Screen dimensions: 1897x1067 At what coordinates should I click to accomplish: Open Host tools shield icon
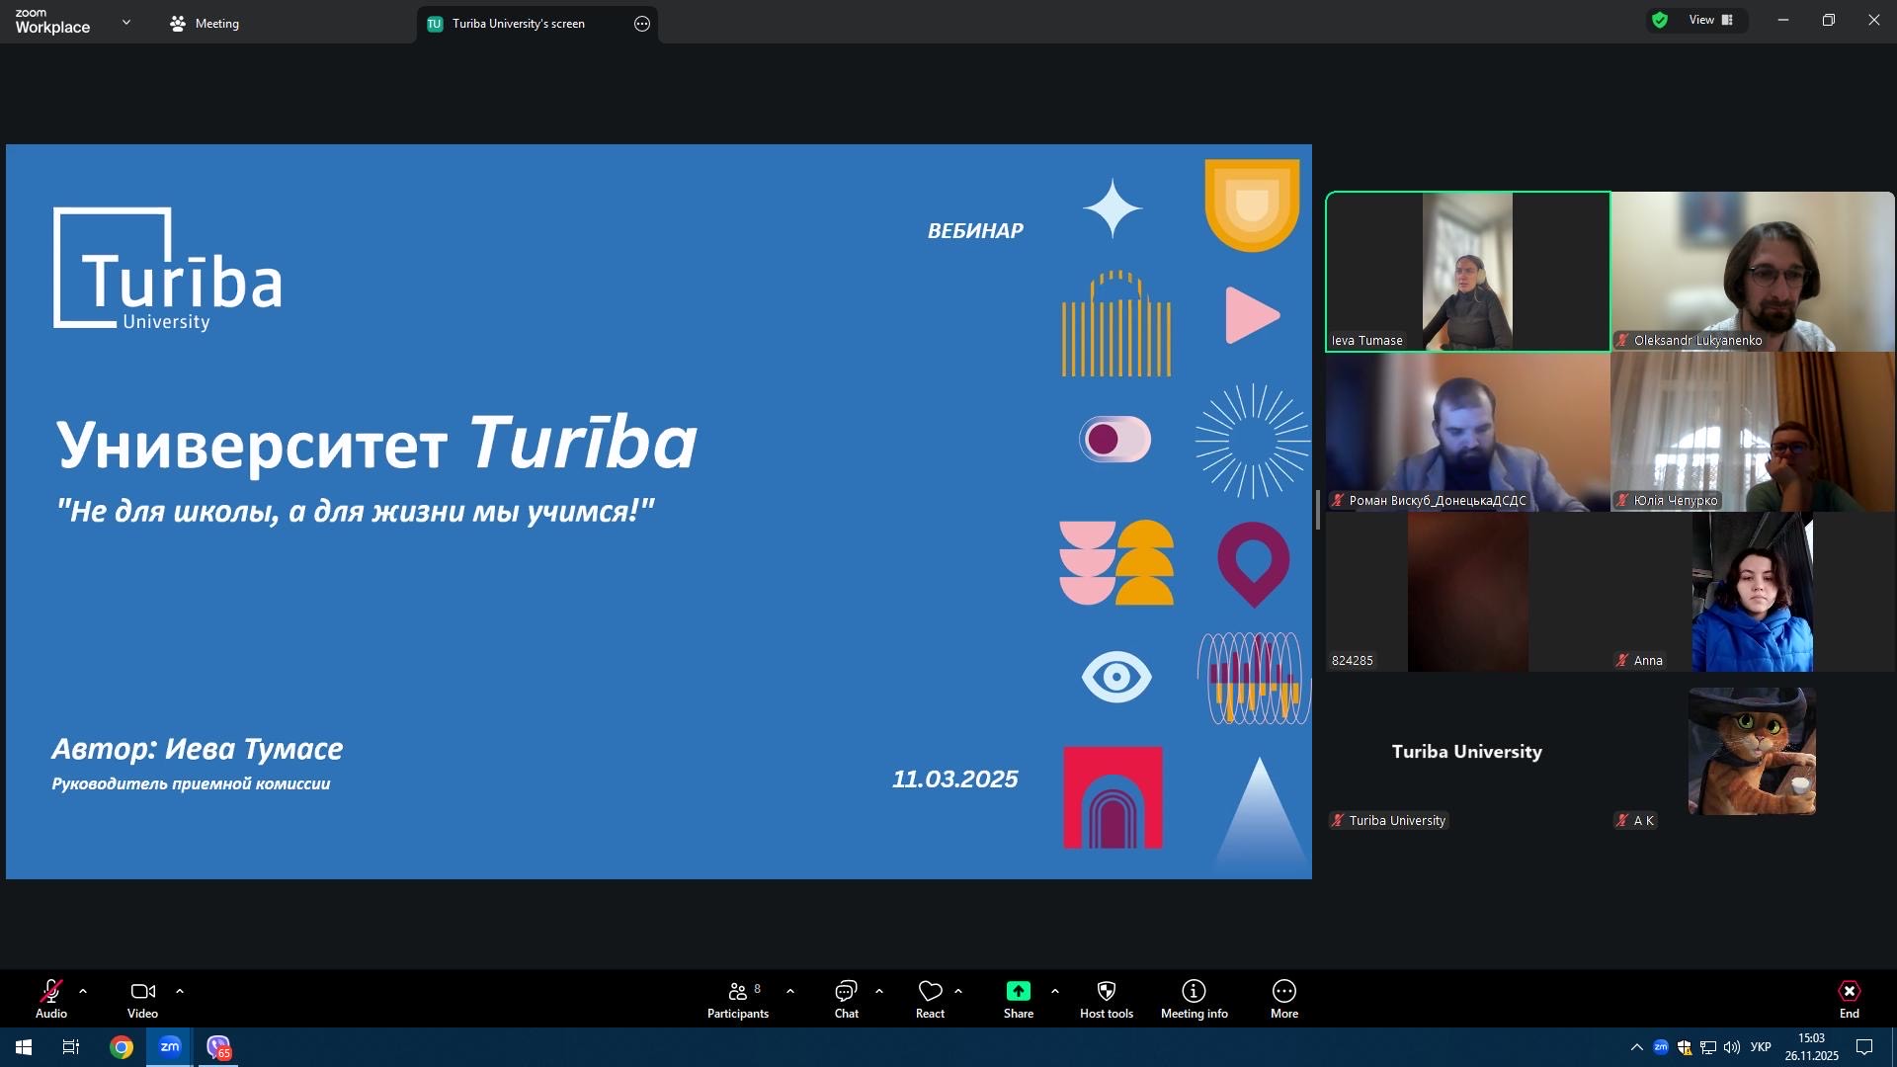(1106, 991)
